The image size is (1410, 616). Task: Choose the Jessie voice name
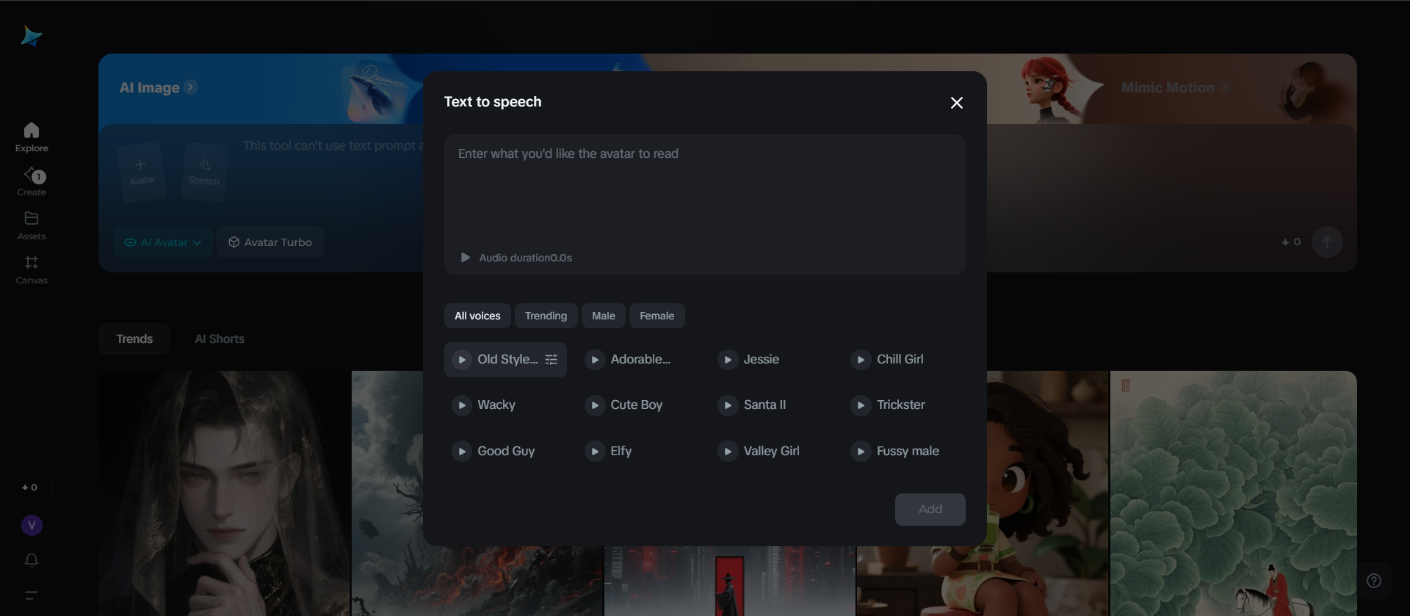(x=761, y=360)
